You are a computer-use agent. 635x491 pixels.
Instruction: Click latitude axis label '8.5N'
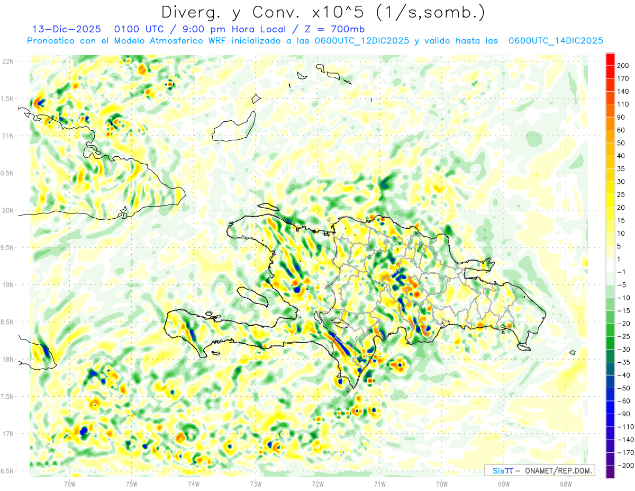(8, 322)
